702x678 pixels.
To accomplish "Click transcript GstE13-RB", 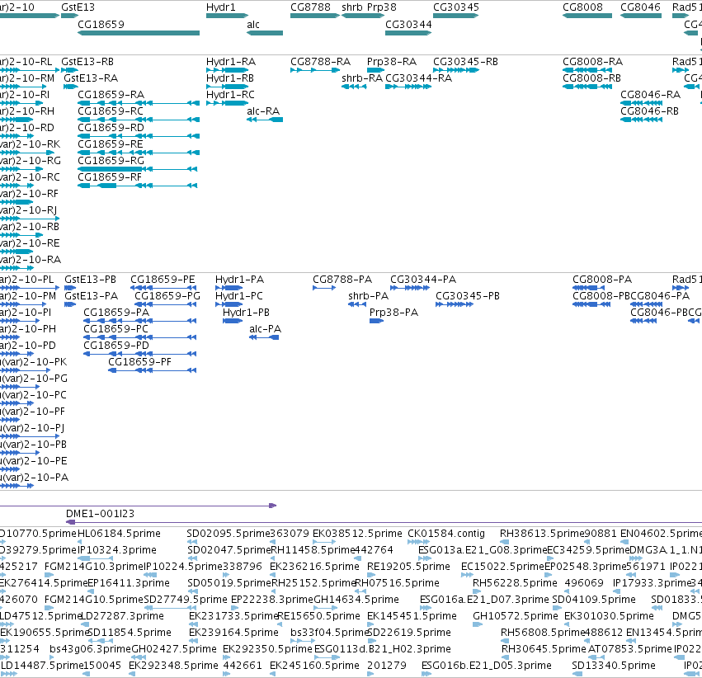I will tap(87, 62).
